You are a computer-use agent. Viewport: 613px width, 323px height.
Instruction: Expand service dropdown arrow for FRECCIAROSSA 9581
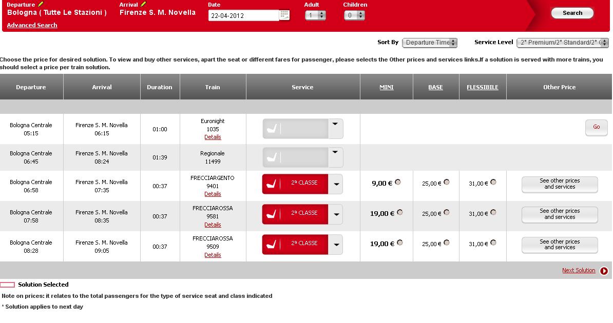click(336, 214)
